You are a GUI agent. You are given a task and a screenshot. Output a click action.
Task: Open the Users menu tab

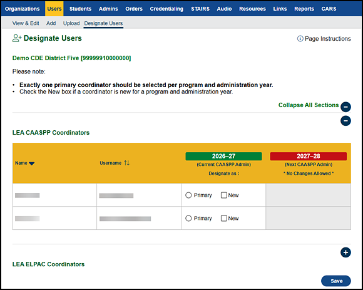click(x=54, y=9)
